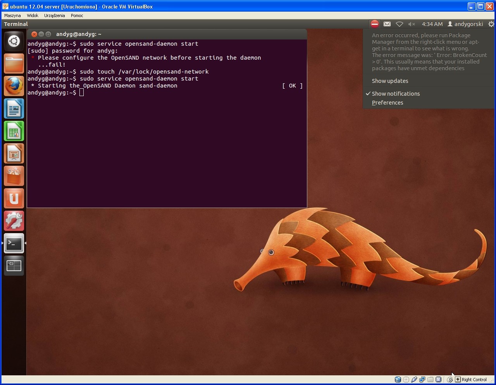Open the Ubuntu One launcher icon
Image resolution: width=496 pixels, height=385 pixels.
[x=14, y=198]
